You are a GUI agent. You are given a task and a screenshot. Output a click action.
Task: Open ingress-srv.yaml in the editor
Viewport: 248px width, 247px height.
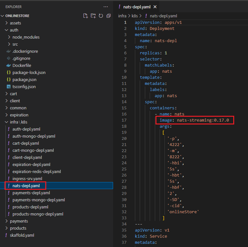coord(27,178)
